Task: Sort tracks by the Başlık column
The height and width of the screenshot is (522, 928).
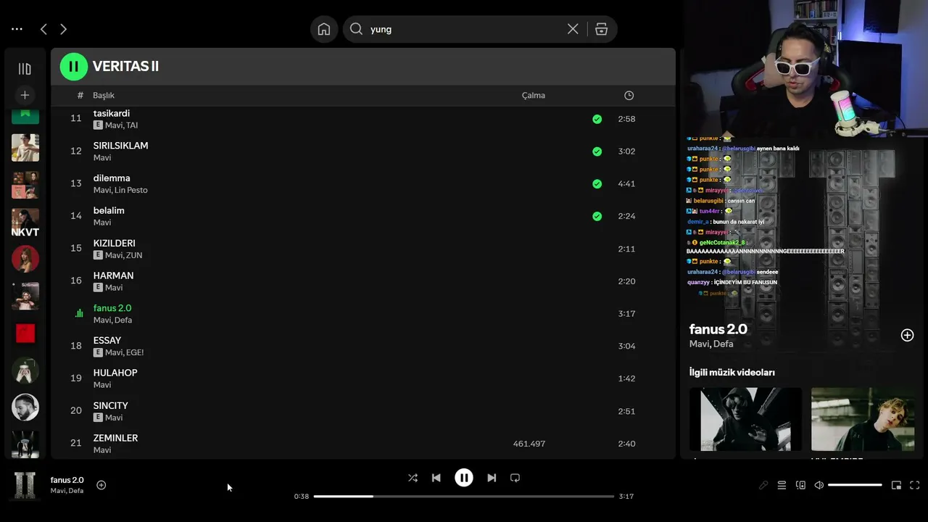Action: point(104,96)
